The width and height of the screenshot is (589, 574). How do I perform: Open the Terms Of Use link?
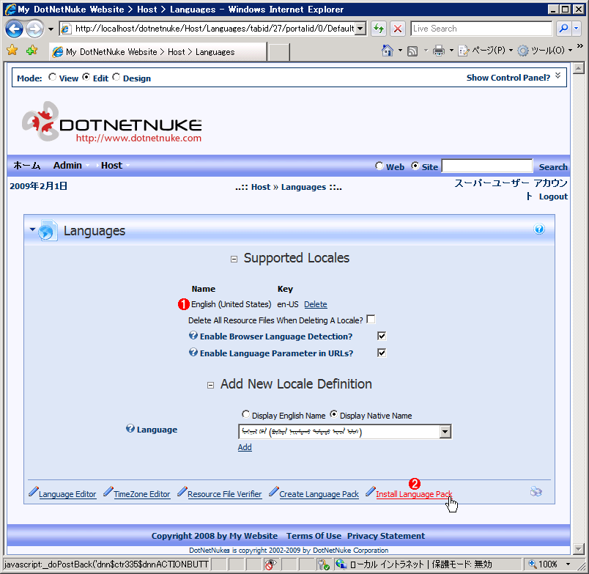click(314, 536)
